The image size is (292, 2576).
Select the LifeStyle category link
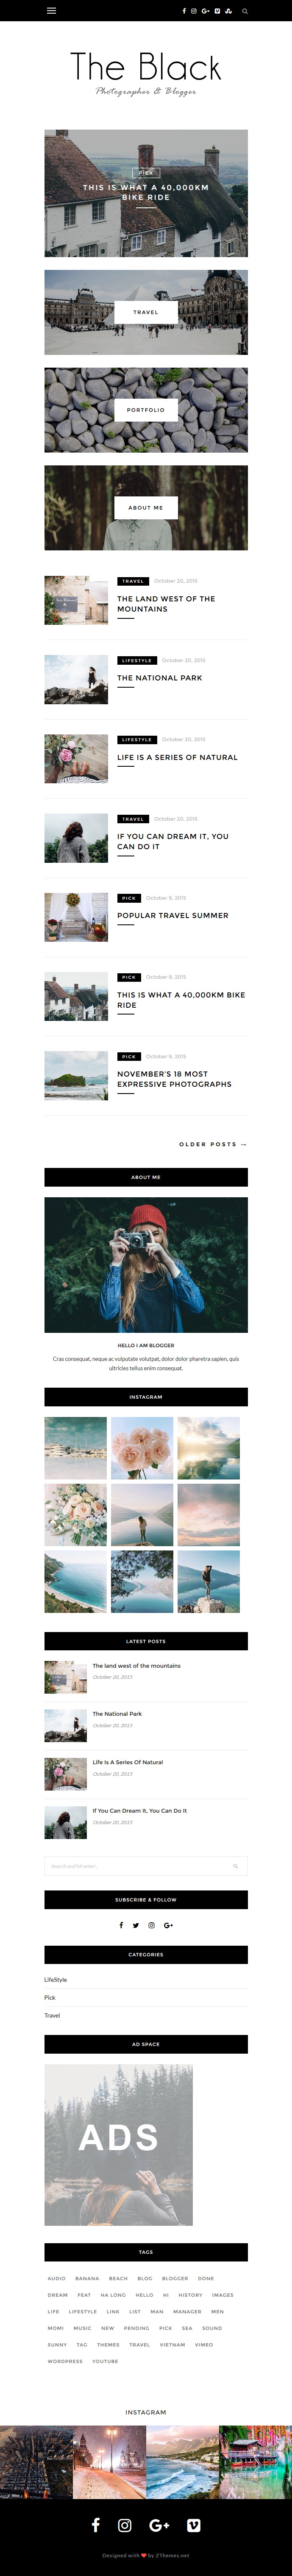click(x=56, y=1979)
